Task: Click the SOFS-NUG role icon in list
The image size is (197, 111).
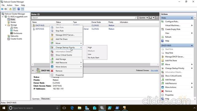Action: 34,29
